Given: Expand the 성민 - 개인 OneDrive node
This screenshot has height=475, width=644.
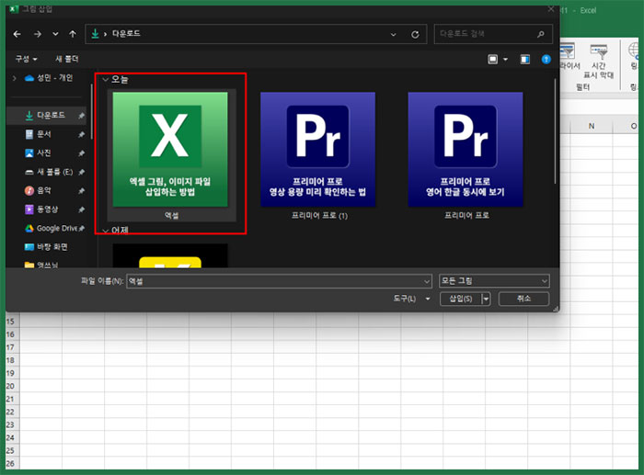Looking at the screenshot, I should (15, 78).
